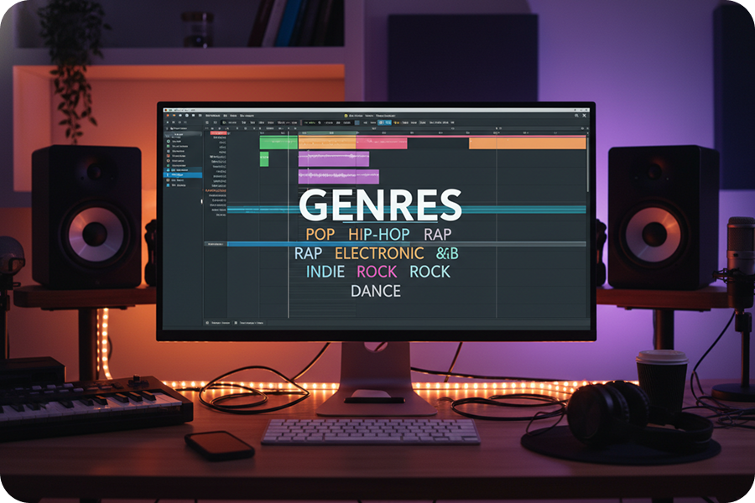
Task: Click the red-labeled track at the top of the arrangement
Action: (x=217, y=132)
